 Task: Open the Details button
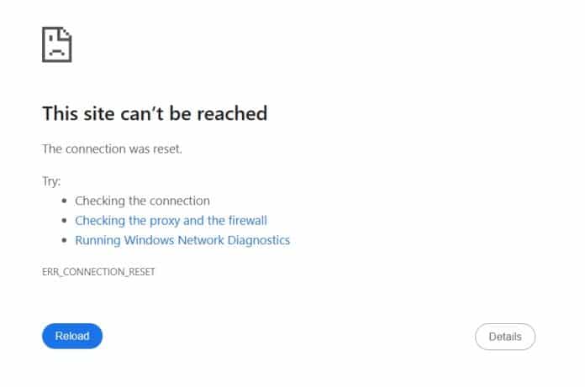click(505, 337)
